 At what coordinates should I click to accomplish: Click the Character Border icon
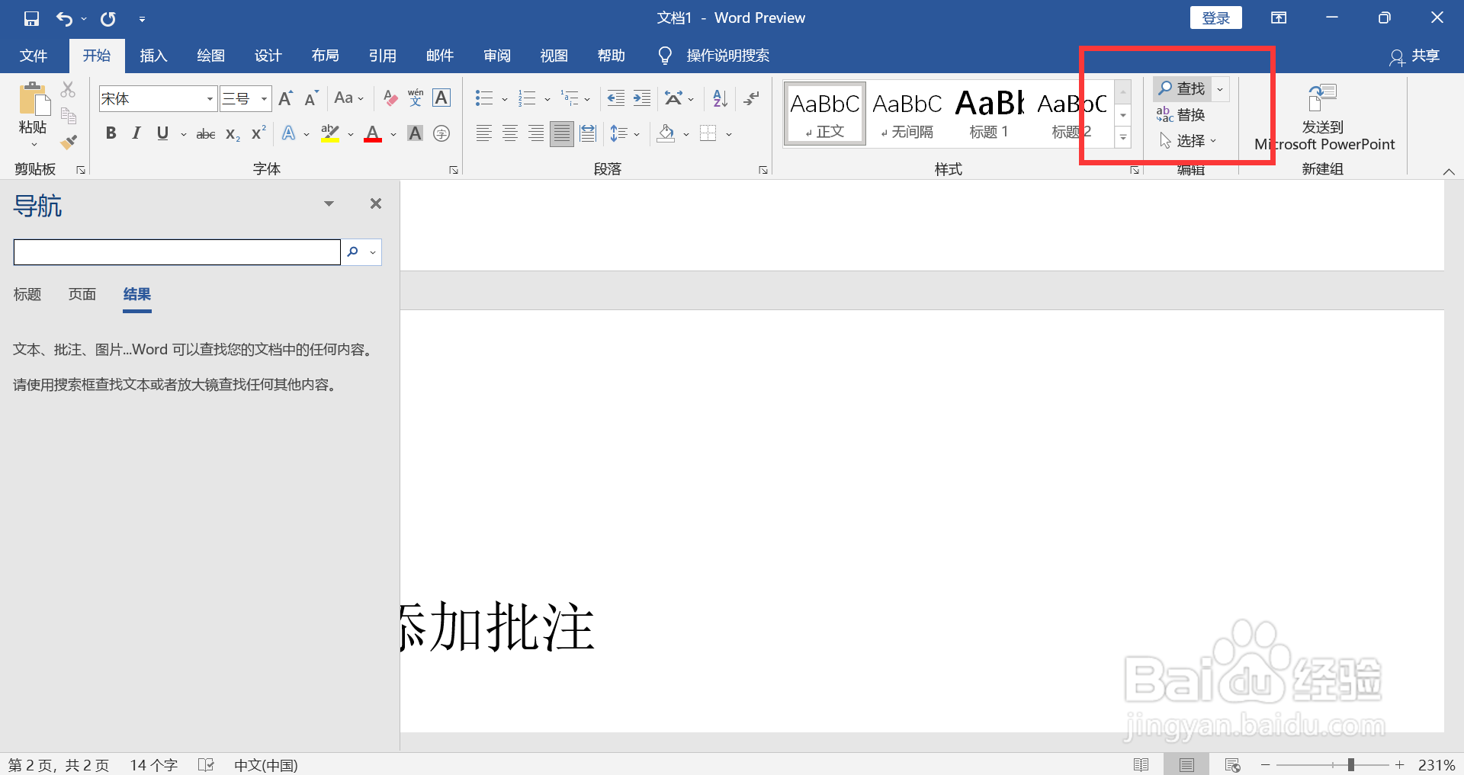pos(441,98)
